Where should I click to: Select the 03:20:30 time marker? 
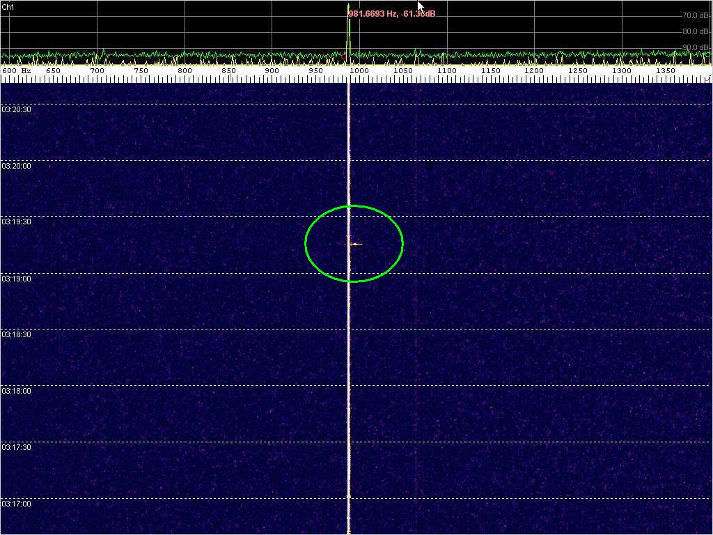pos(16,109)
